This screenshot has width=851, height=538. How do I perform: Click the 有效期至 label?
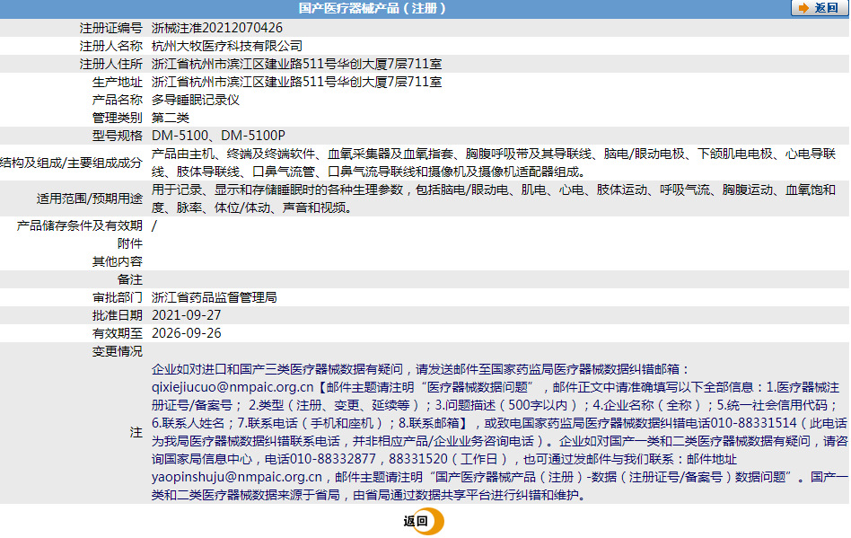pyautogui.click(x=118, y=333)
